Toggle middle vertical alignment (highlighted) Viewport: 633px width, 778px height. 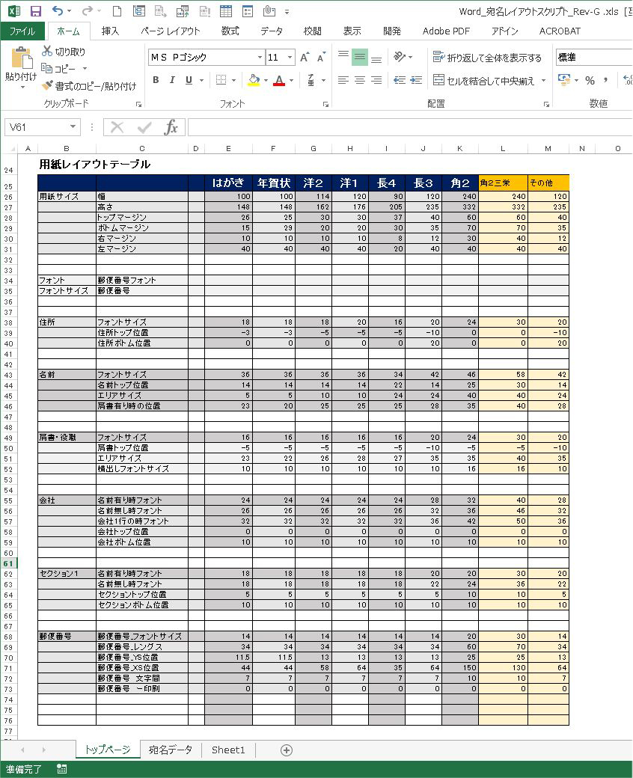click(x=360, y=57)
